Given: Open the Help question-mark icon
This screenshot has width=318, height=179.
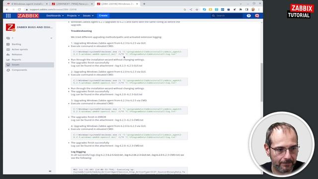Looking at the screenshot, I should [x=248, y=15].
